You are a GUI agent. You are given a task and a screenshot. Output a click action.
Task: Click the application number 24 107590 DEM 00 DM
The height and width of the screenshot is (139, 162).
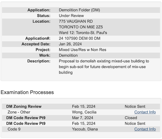point(80,38)
